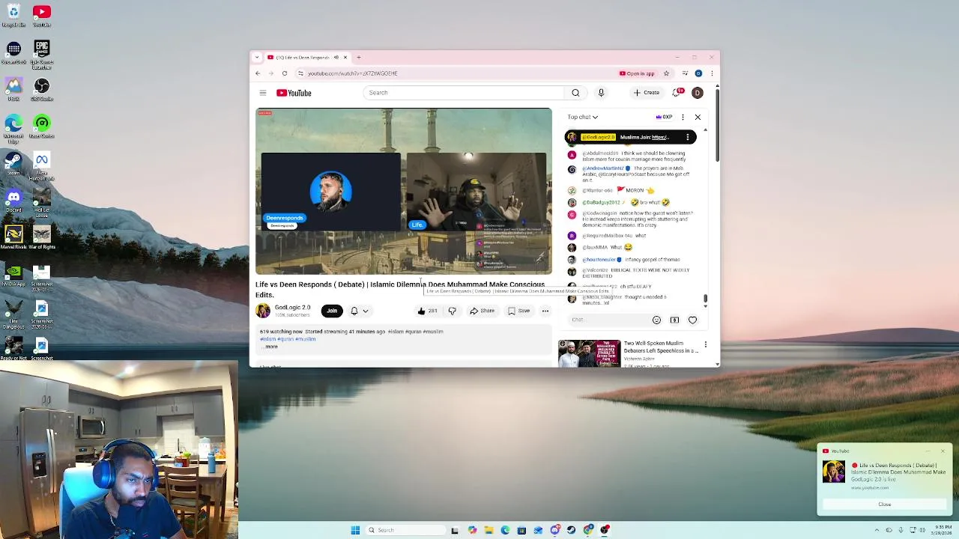Click the taskbar clock

943,530
